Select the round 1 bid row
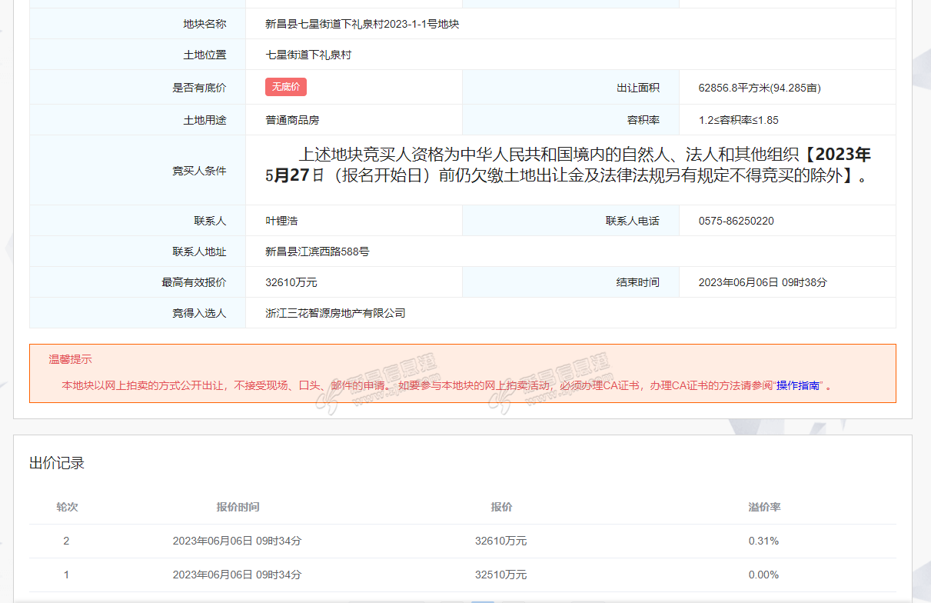Screen dimensions: 931x603 [x=463, y=575]
